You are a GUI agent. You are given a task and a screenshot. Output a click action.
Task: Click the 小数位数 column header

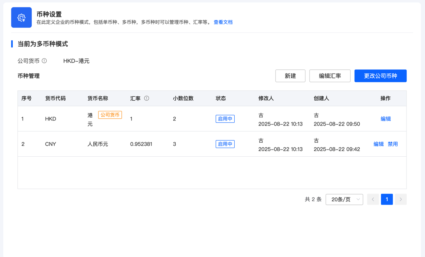point(183,98)
